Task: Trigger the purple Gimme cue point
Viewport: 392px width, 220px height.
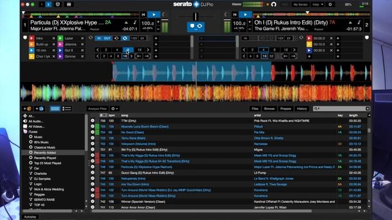Action: 60,56
